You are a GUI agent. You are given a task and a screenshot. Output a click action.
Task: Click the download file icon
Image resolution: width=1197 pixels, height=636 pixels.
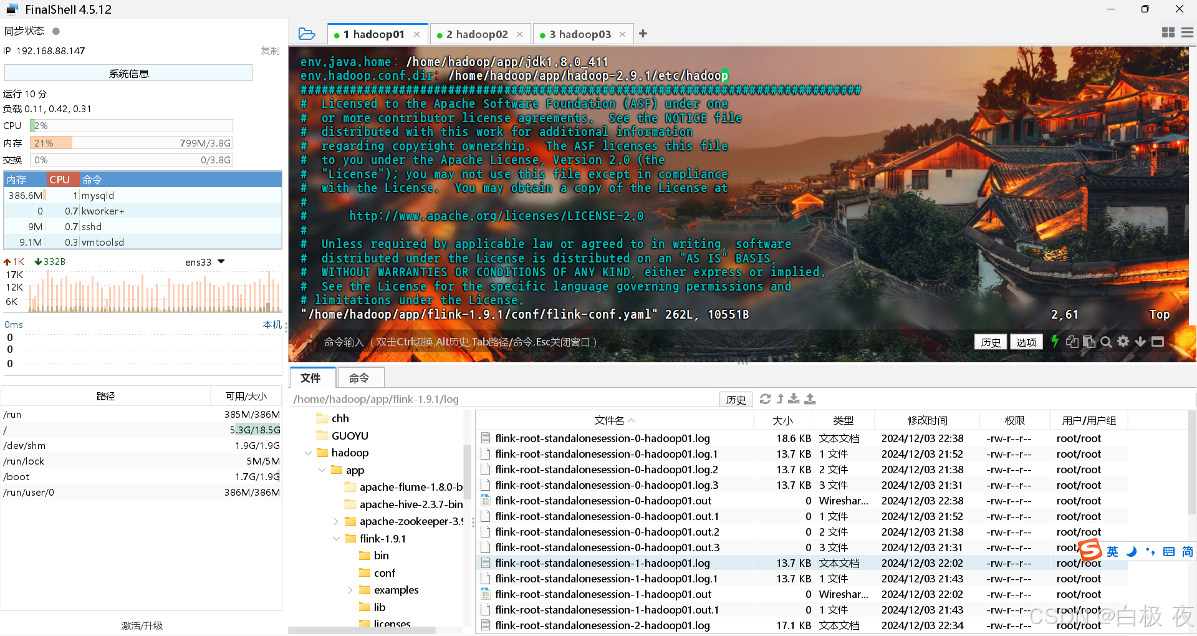(x=794, y=398)
